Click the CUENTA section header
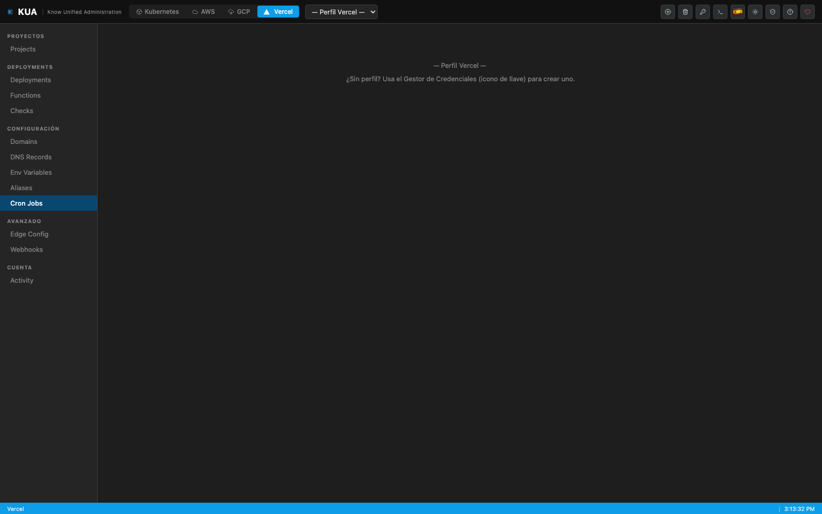Viewport: 822px width, 514px height. pyautogui.click(x=20, y=268)
